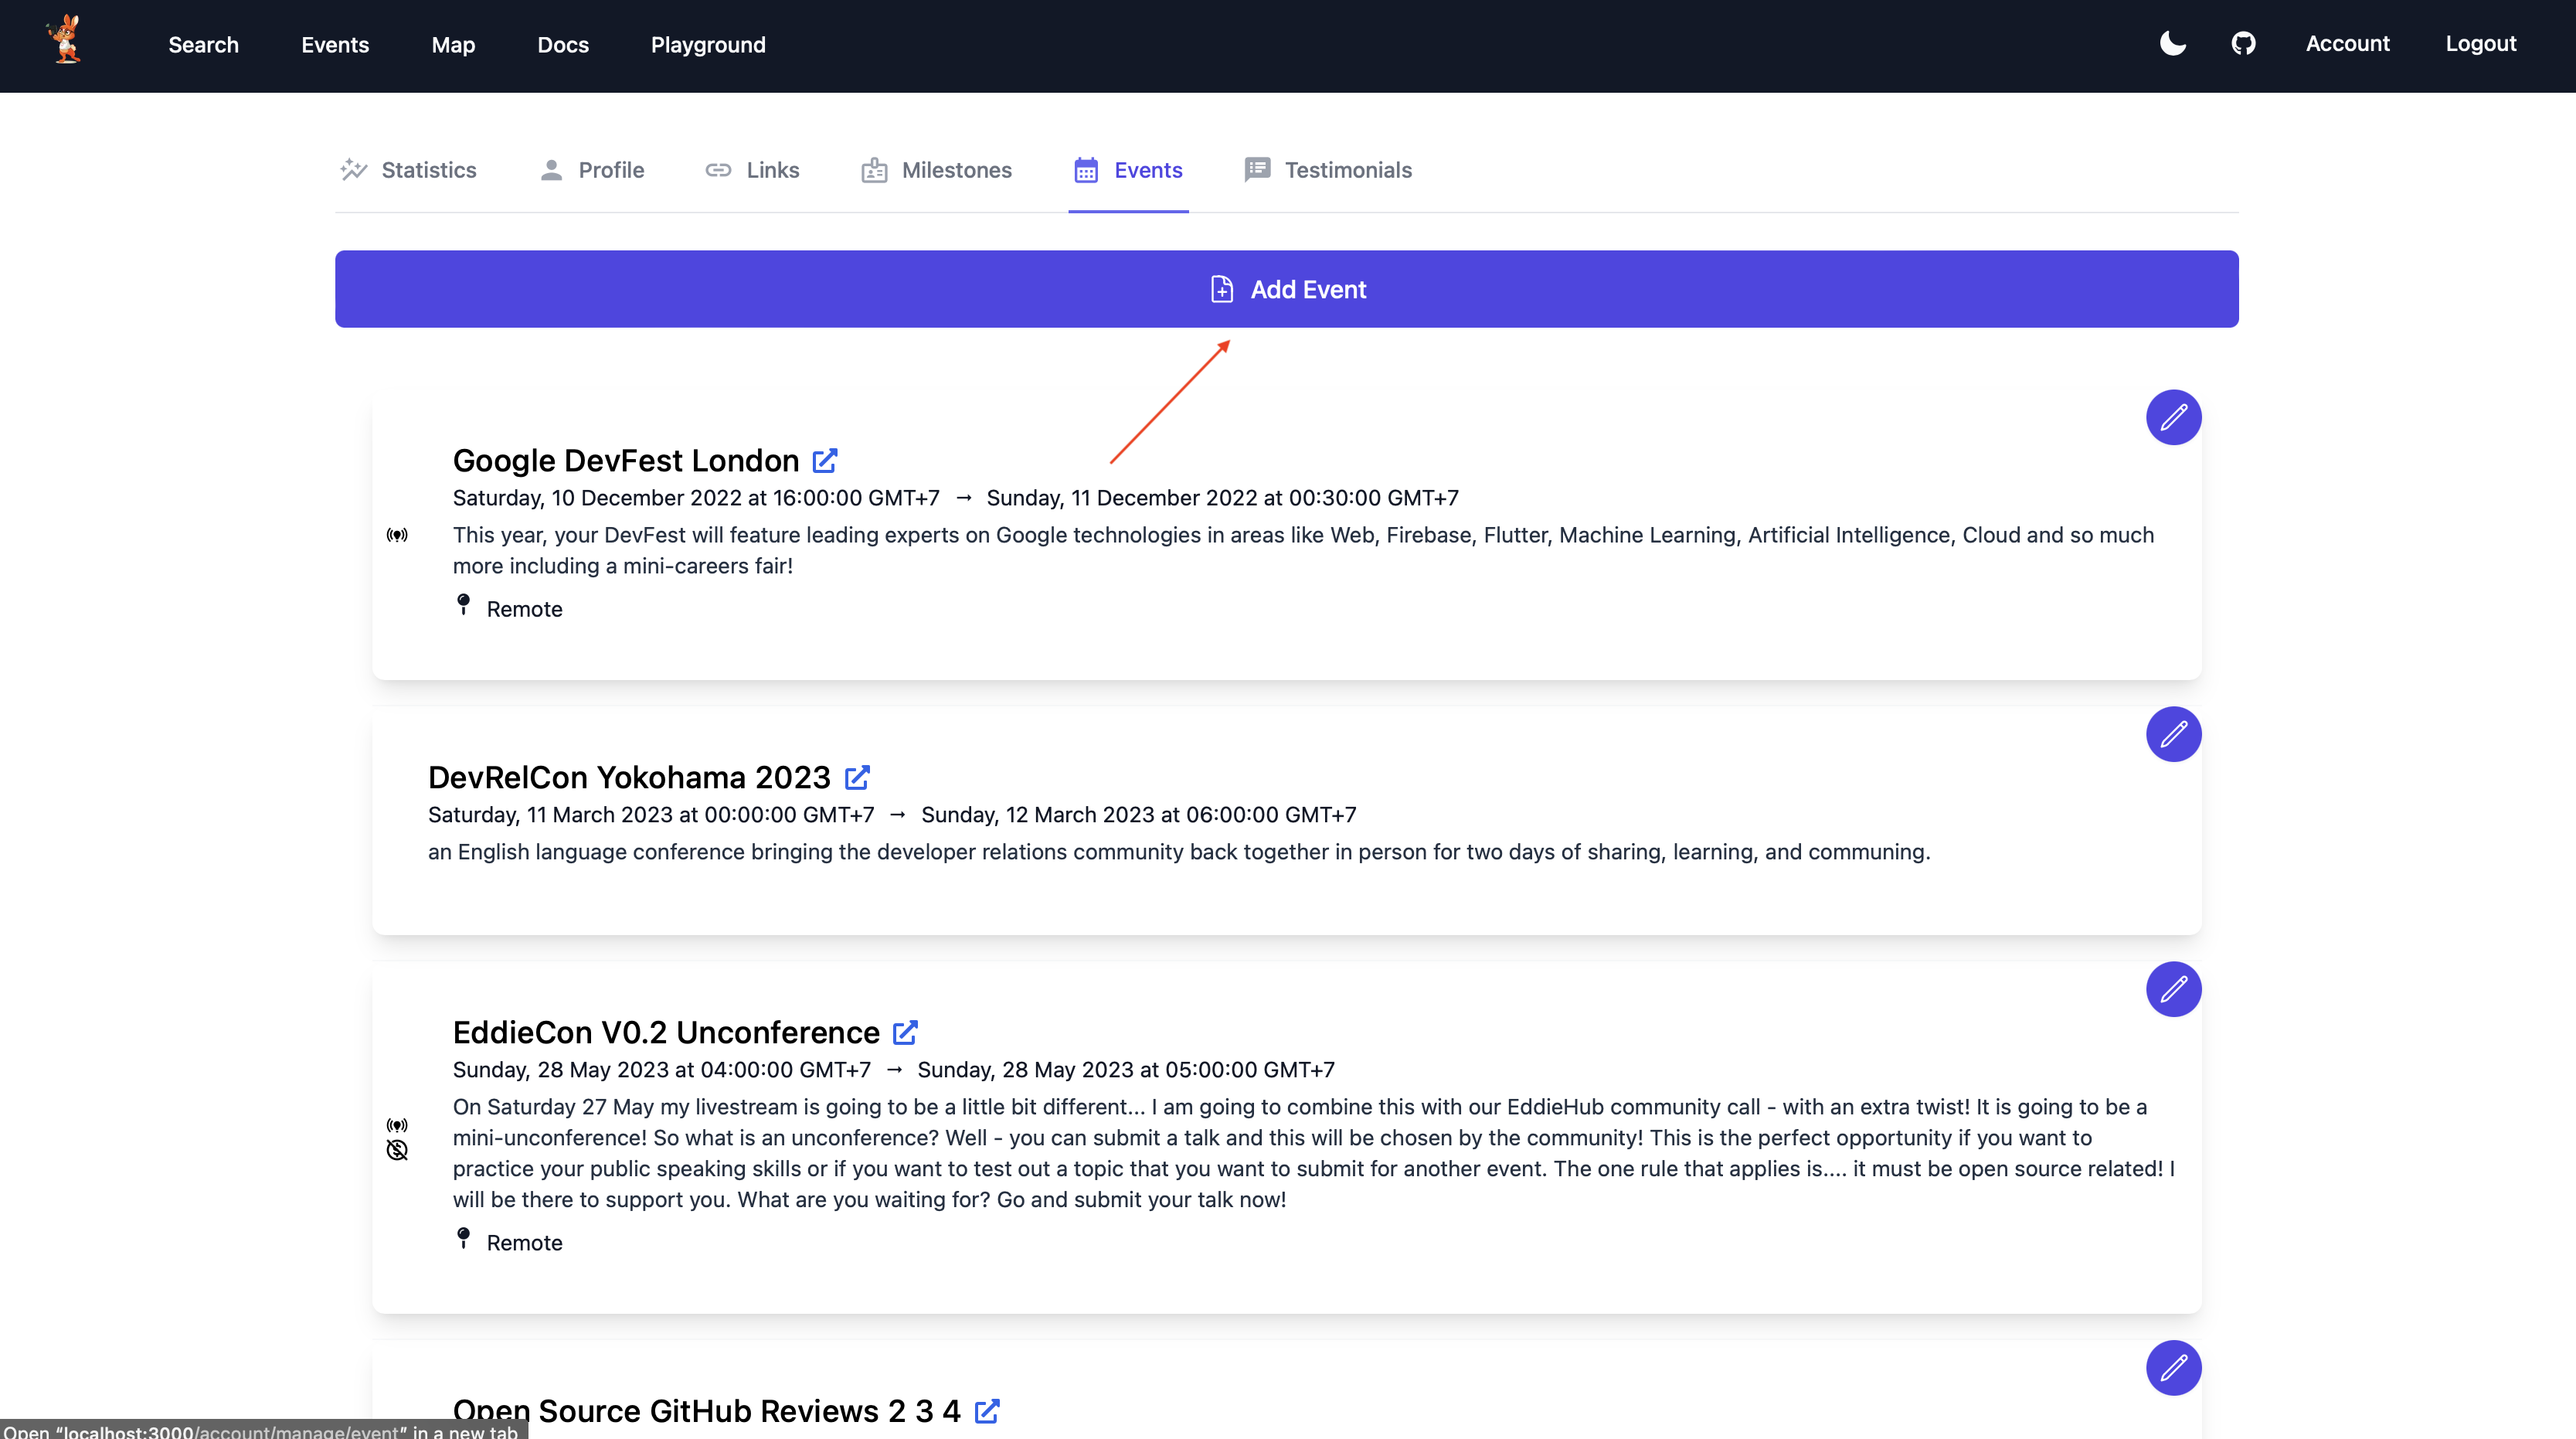Click the Logout link
The image size is (2576, 1439).
tap(2482, 43)
